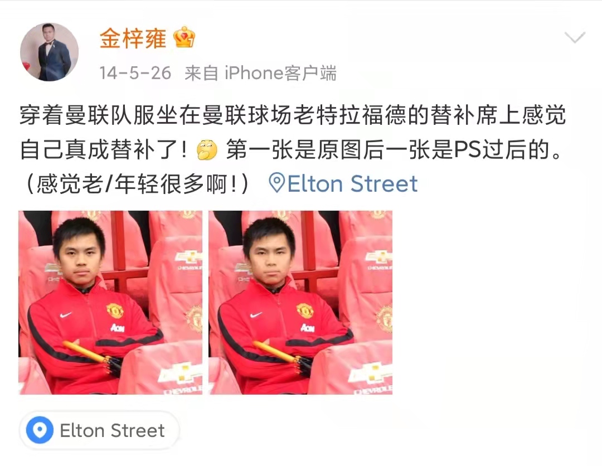The height and width of the screenshot is (466, 602).
Task: Click the location pin icon inside post text
Action: click(276, 183)
